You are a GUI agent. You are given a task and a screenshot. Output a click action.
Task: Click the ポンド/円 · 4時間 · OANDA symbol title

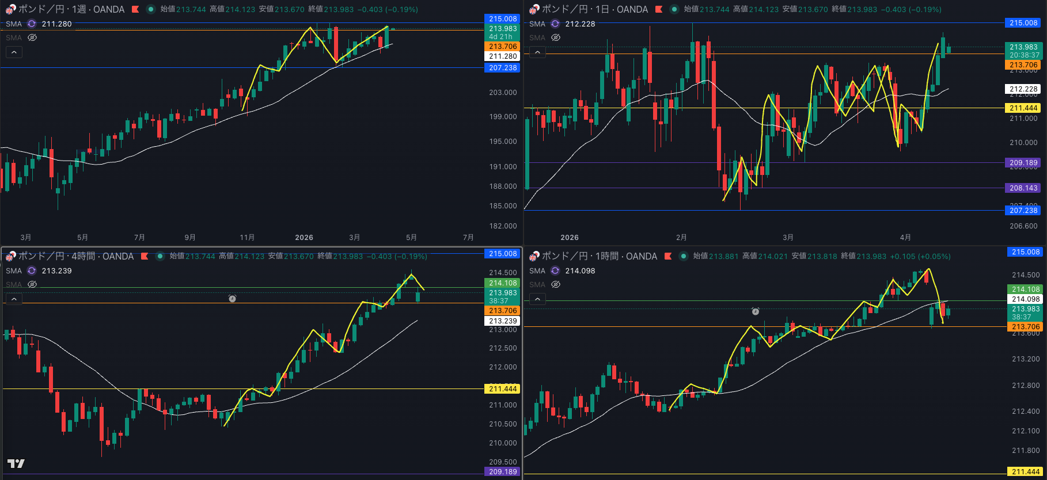click(x=76, y=256)
